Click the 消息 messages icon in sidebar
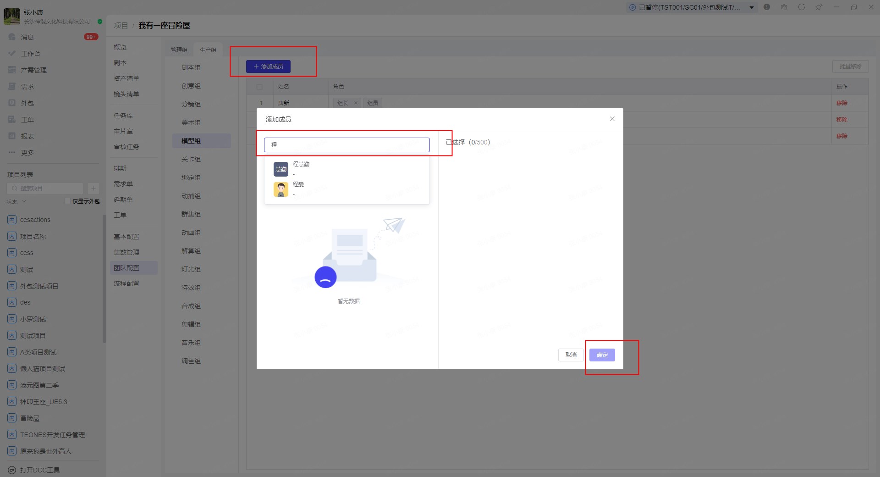Image resolution: width=880 pixels, height=477 pixels. (x=12, y=37)
